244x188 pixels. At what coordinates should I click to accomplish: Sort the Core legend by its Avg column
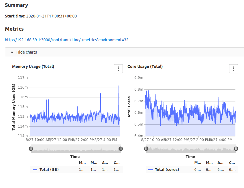pyautogui.click(x=220, y=162)
